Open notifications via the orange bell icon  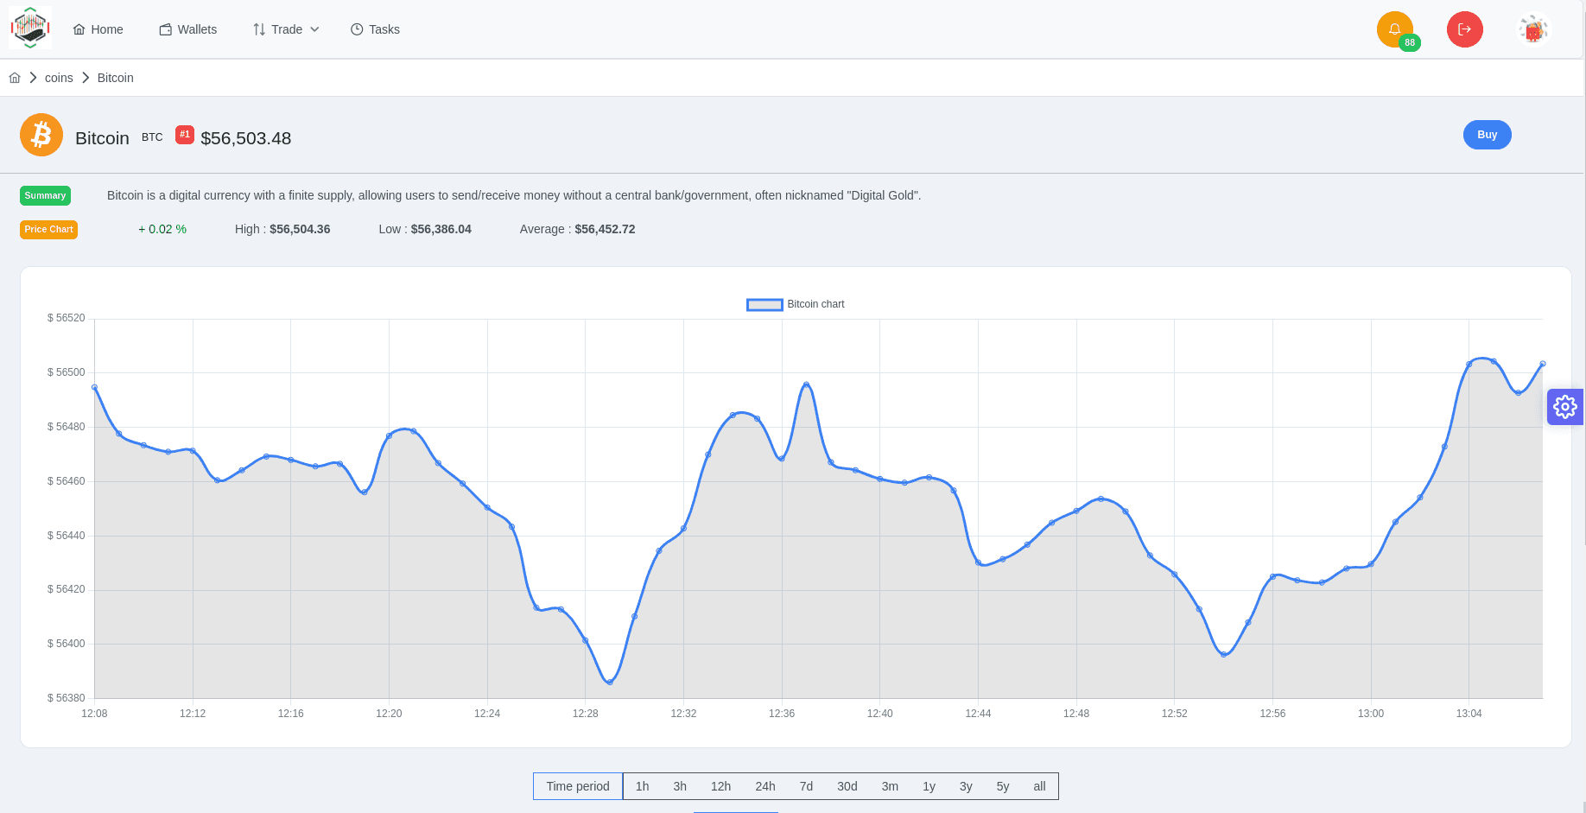click(1394, 29)
